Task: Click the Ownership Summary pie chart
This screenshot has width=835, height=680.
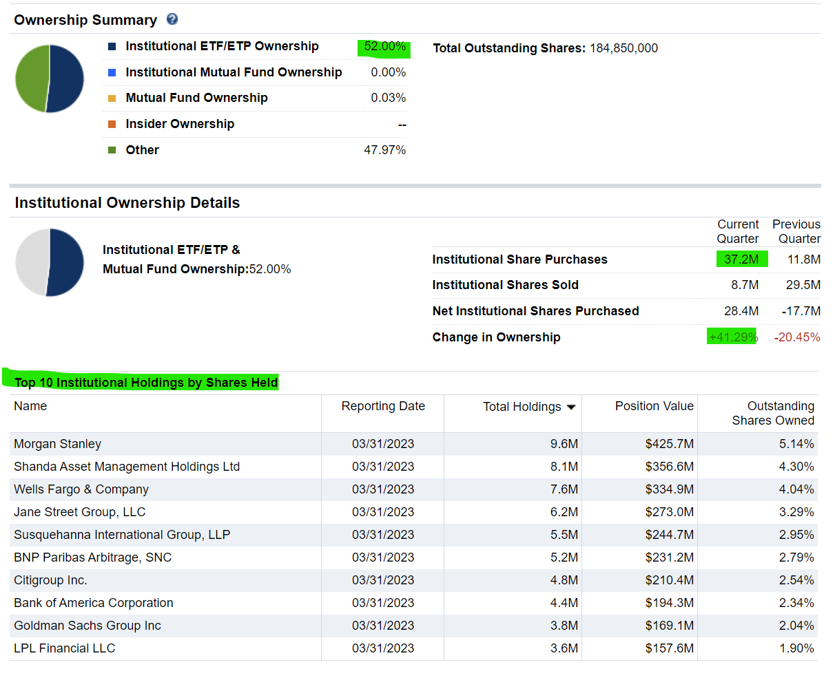Action: coord(50,78)
